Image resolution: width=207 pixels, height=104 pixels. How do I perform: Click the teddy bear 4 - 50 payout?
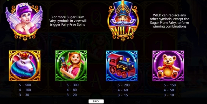pyautogui.click(x=169, y=90)
